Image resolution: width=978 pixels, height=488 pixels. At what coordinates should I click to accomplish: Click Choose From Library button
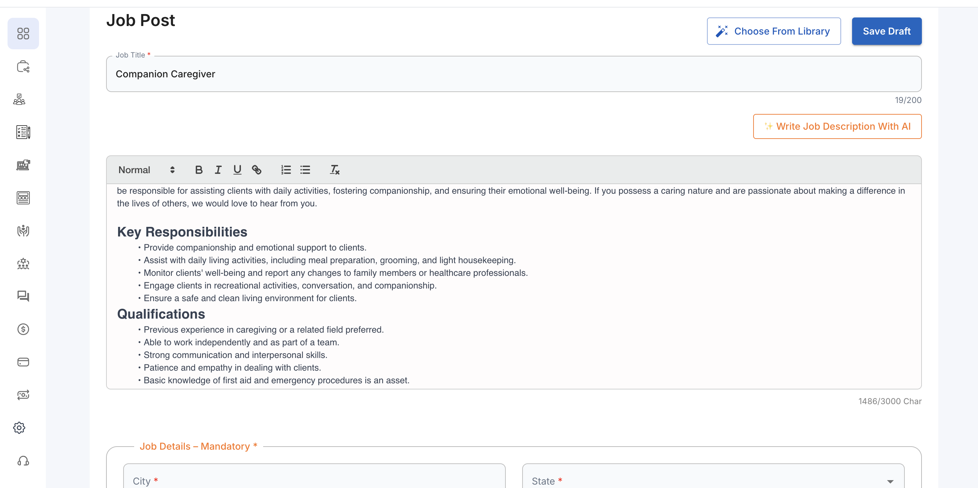(x=774, y=31)
